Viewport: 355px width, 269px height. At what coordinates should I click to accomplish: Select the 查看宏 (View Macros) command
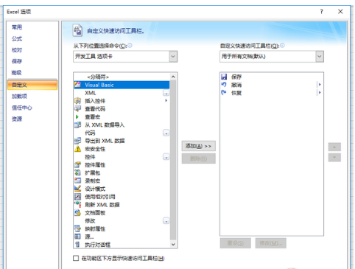[x=122, y=117]
